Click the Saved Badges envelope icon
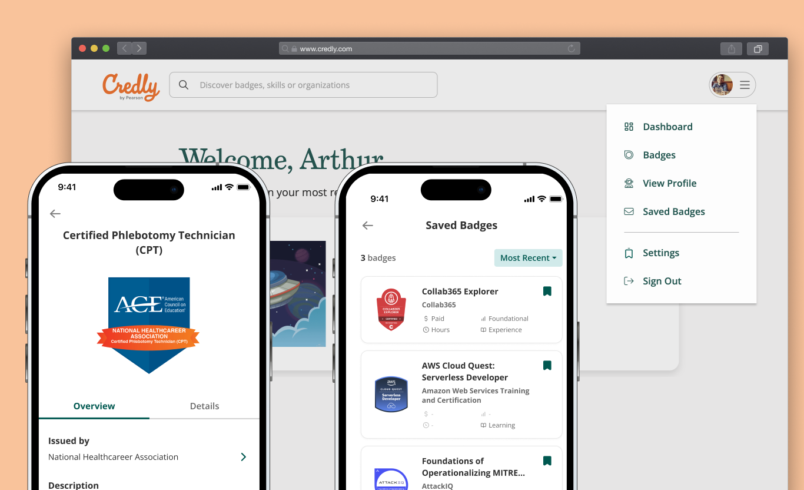 (x=629, y=211)
